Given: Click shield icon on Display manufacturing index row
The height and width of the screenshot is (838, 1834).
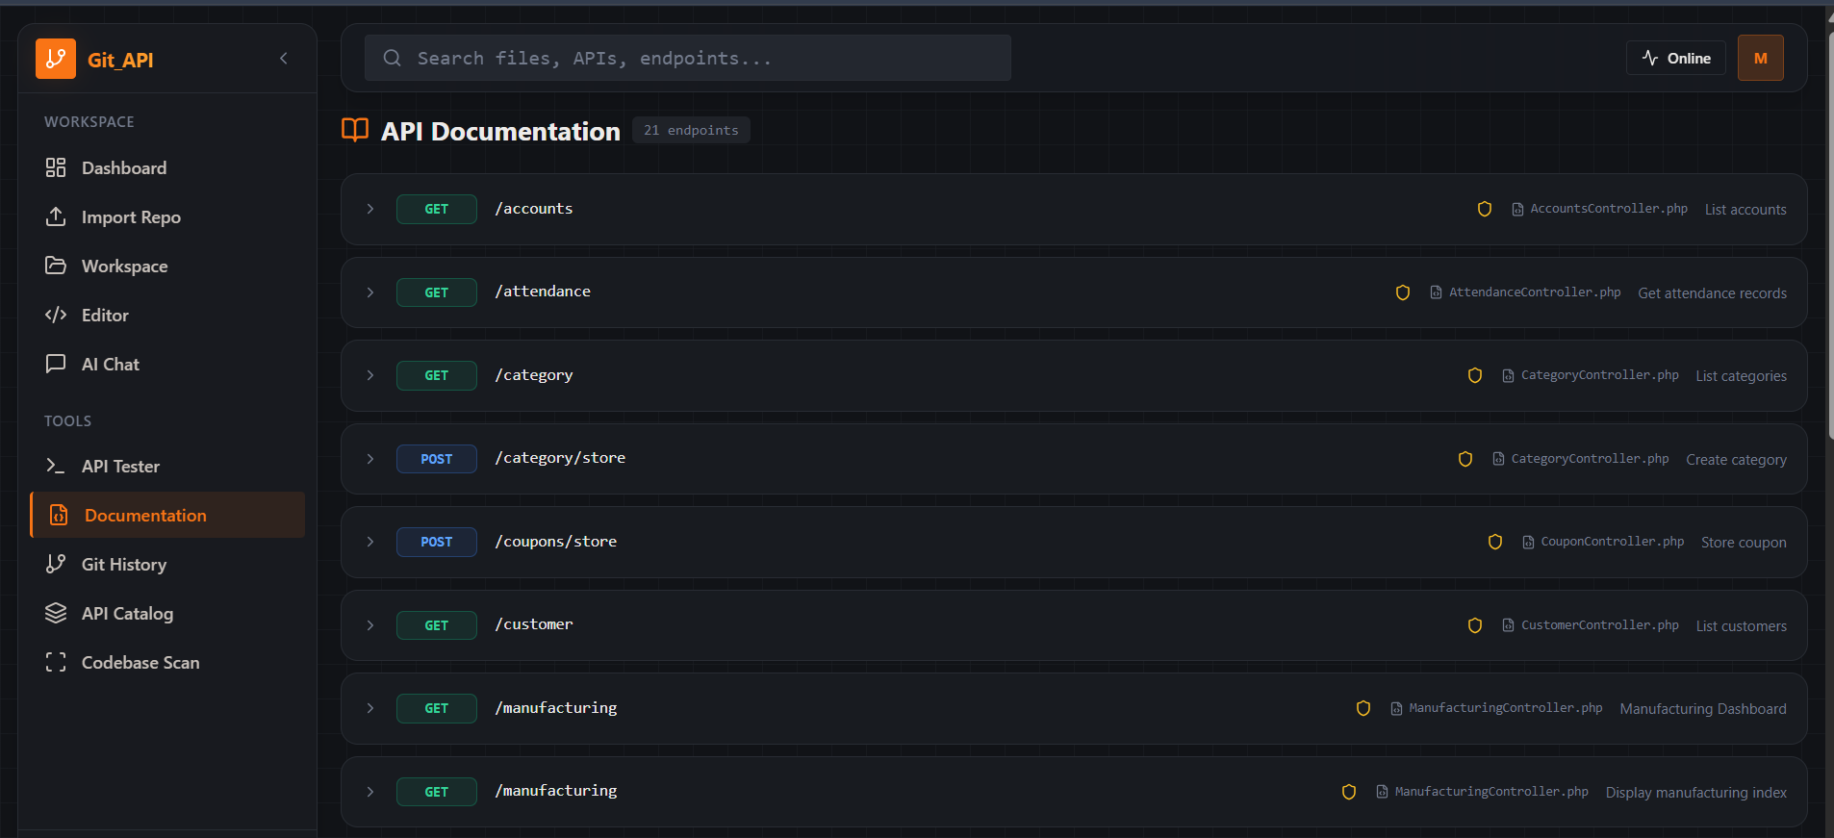Looking at the screenshot, I should [x=1349, y=792].
